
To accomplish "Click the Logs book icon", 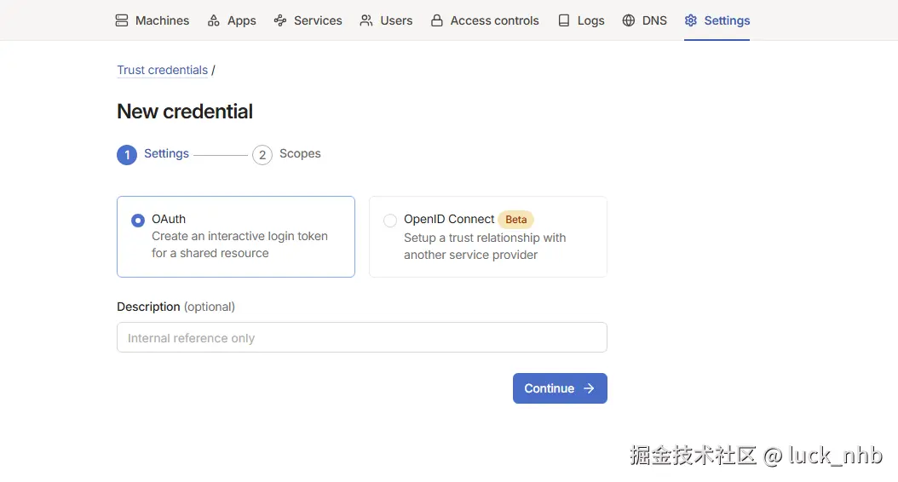I will click(x=564, y=20).
